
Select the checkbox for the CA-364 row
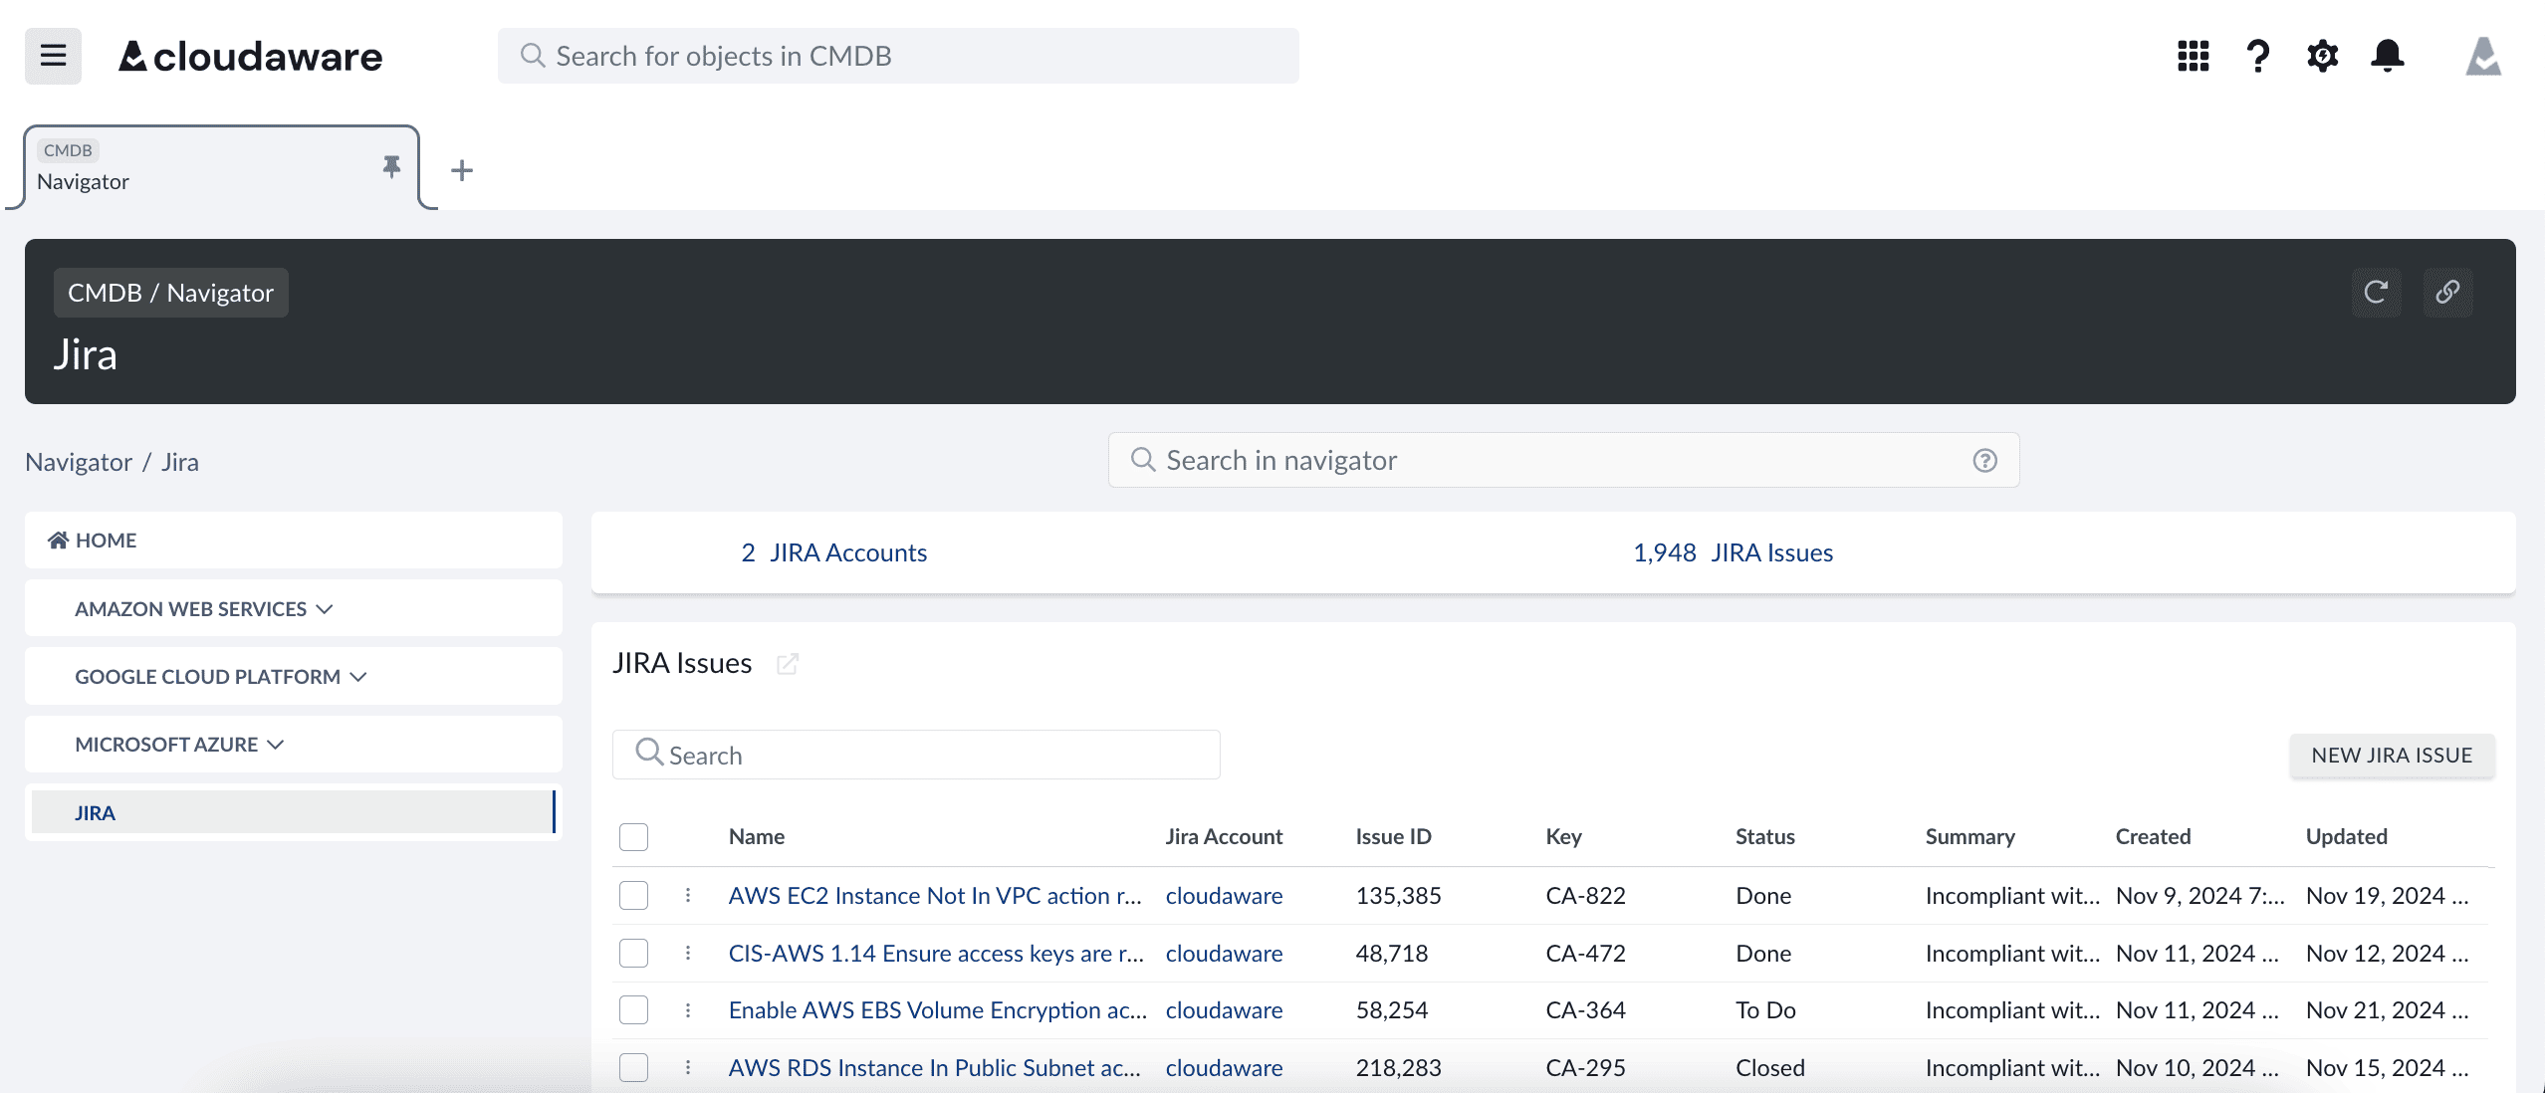633,1010
